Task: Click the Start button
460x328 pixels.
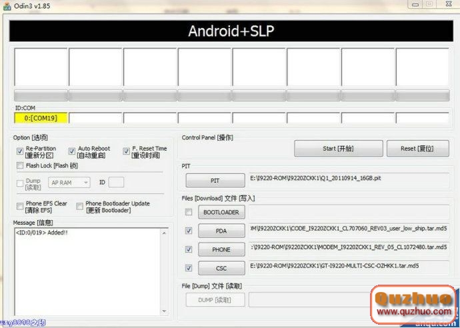Action: [x=339, y=149]
